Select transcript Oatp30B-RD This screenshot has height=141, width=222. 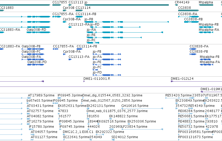(x=36, y=30)
